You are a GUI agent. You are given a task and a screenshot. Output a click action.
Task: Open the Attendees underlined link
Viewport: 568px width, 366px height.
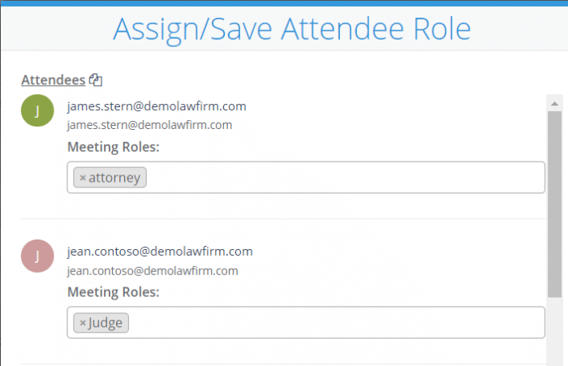point(54,80)
